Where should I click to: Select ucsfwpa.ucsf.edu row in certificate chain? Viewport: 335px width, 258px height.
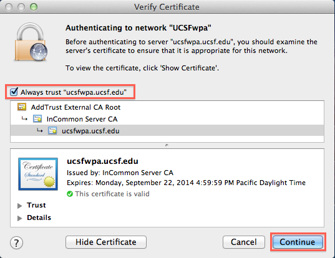pyautogui.click(x=167, y=131)
